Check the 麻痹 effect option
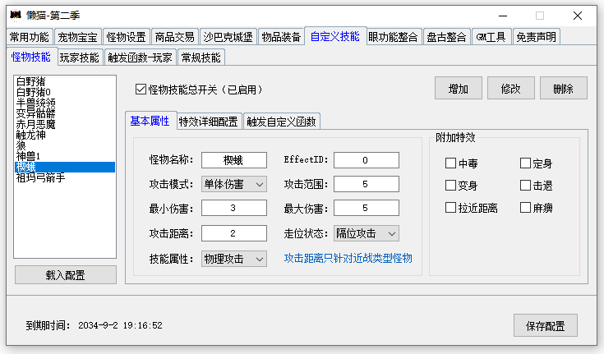604x354 pixels. (525, 208)
